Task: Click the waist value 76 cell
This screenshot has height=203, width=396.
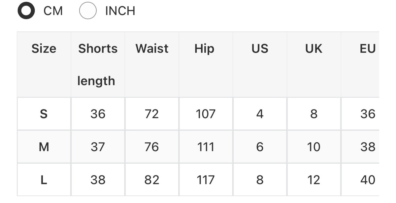Action: (x=152, y=147)
